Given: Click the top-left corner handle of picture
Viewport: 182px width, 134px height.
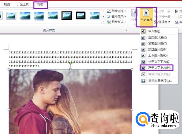Looking at the screenshot, I should pos(9,69).
